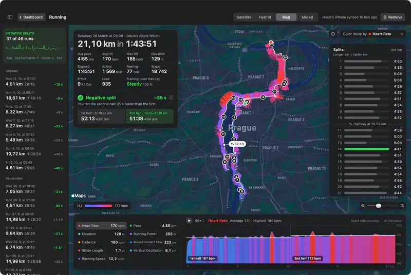Open Mon 12. 10. 4,51 km run
This screenshot has height=275, width=411.
point(34,82)
